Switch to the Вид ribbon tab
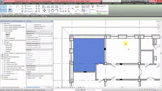 pyautogui.click(x=81, y=4)
